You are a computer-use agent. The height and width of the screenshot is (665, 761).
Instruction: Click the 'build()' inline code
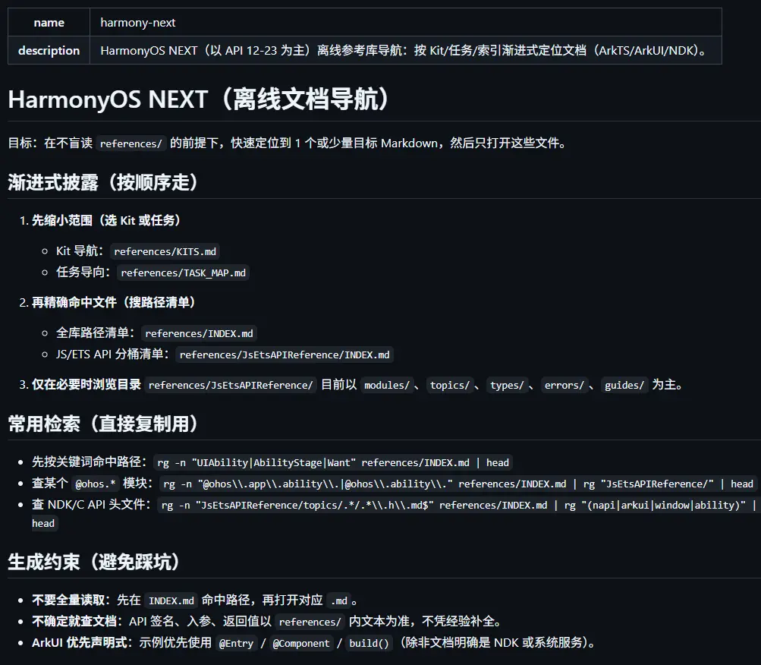pyautogui.click(x=369, y=644)
